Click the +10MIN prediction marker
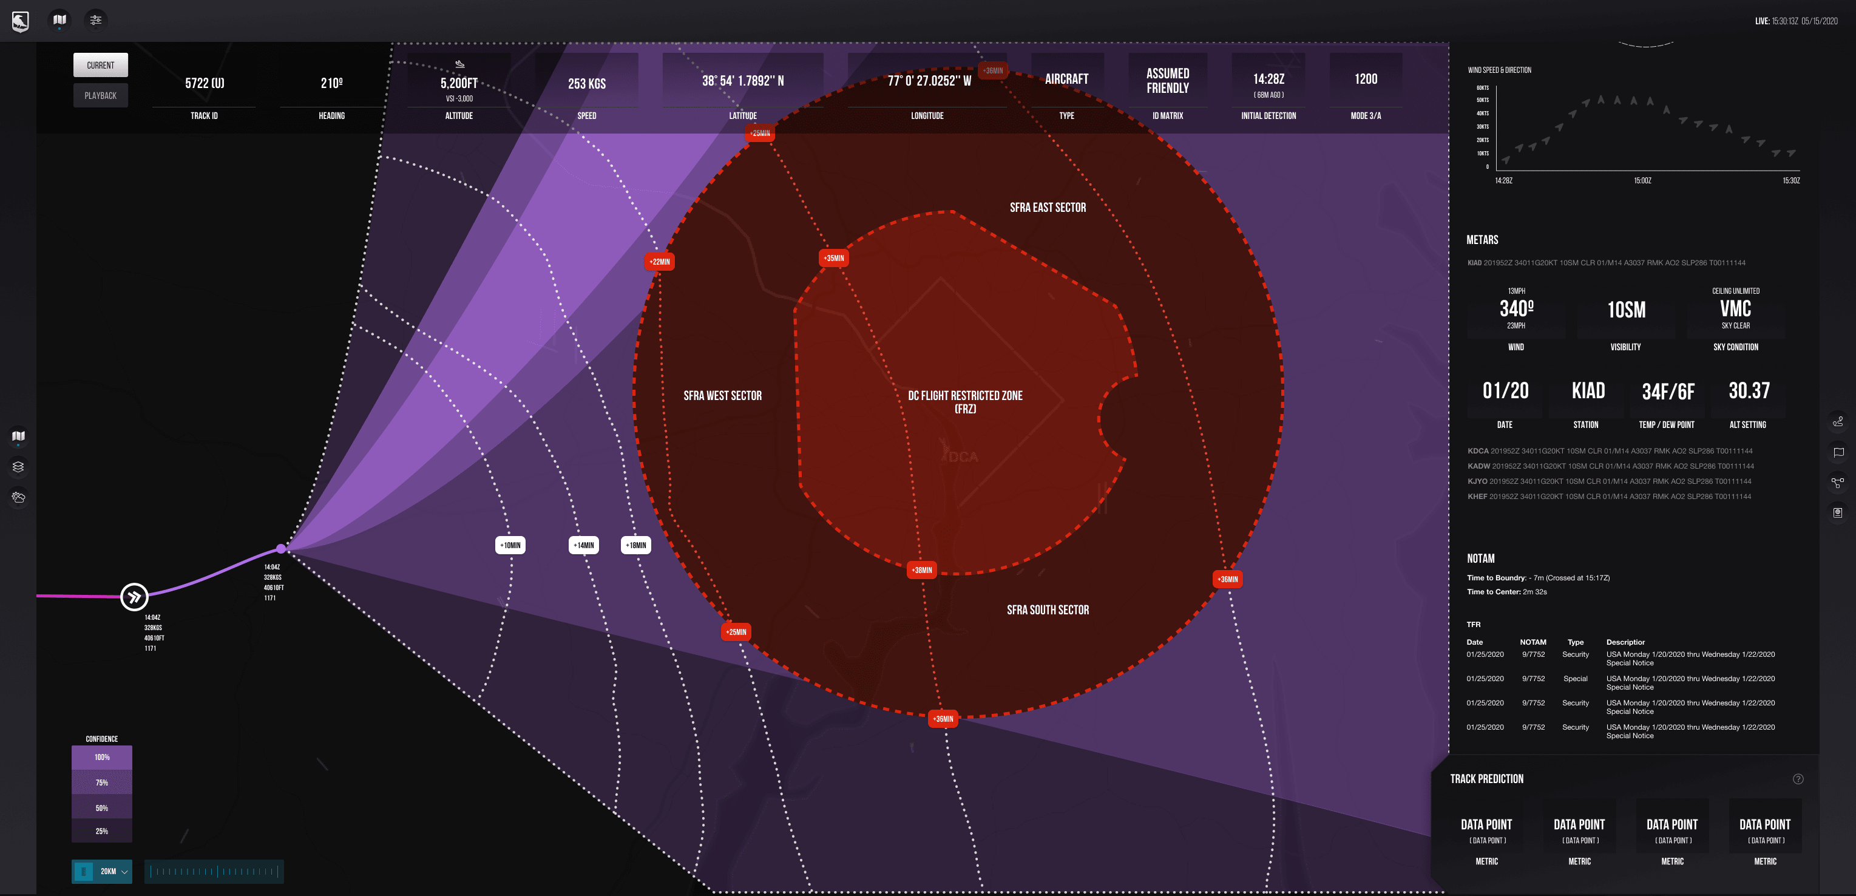1856x896 pixels. pos(510,545)
